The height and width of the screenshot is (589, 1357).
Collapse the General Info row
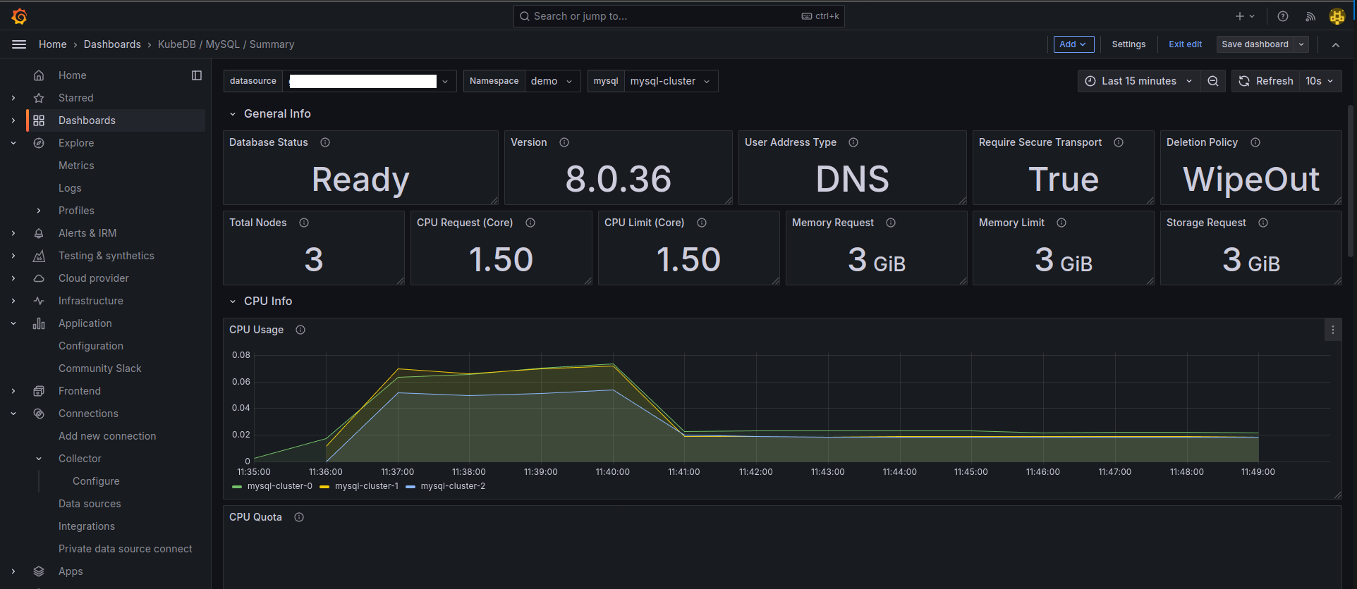point(233,114)
